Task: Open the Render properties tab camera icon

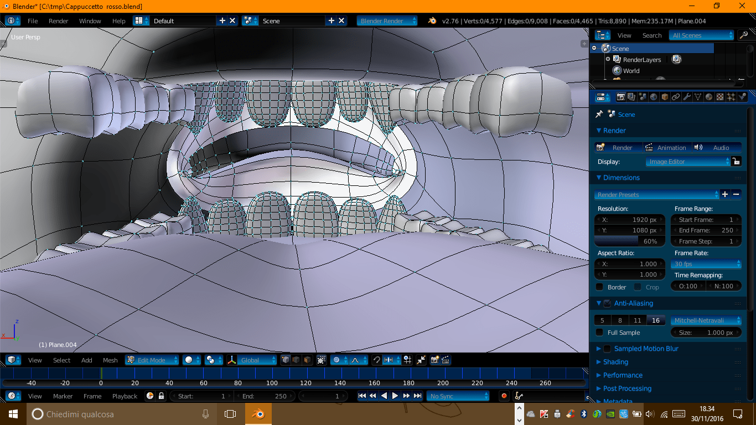Action: 620,97
